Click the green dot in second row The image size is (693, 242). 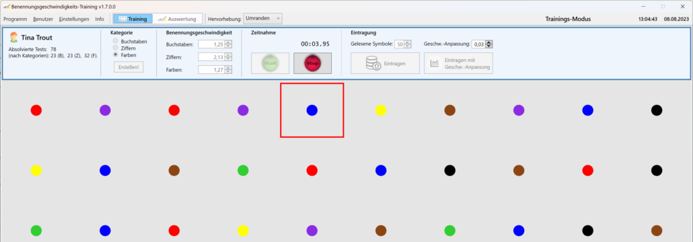243,170
